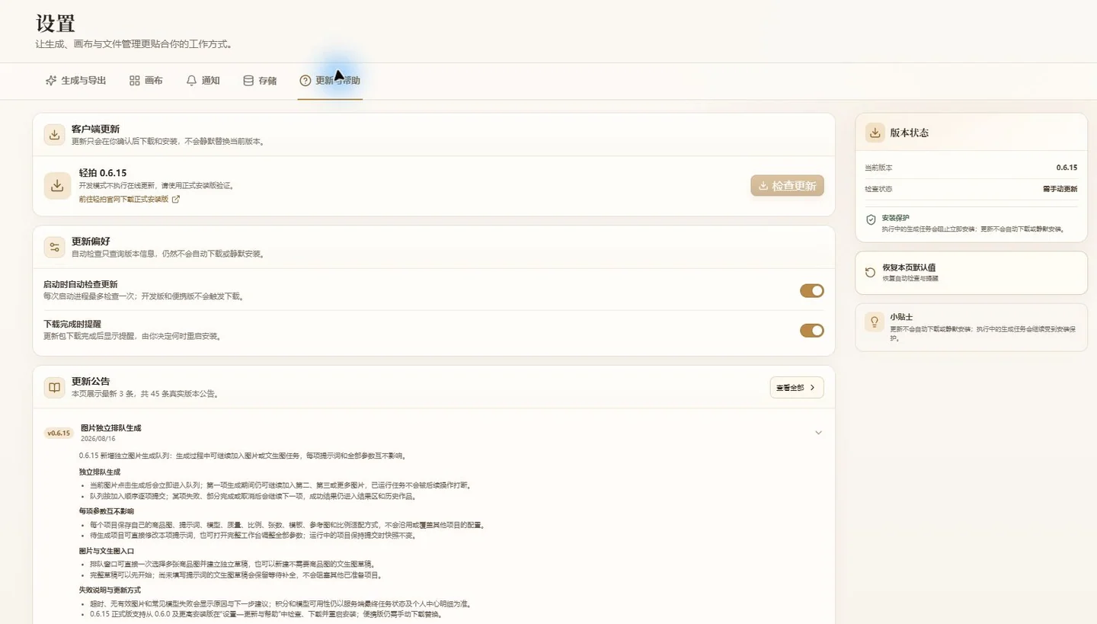Click the 客户端更新 heading text
Viewport: 1097px width, 624px height.
[x=95, y=129]
